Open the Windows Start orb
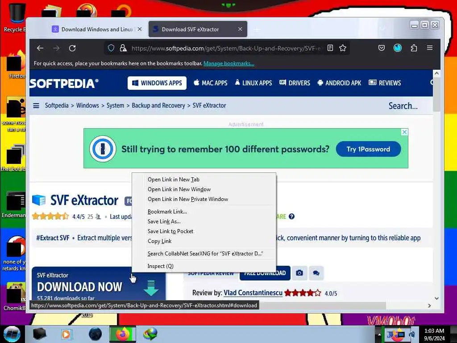 pyautogui.click(x=12, y=334)
